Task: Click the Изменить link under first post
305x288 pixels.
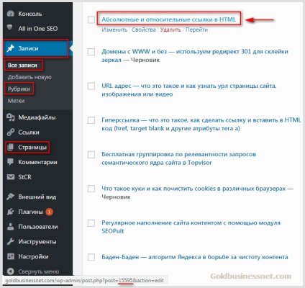Action: (x=114, y=30)
